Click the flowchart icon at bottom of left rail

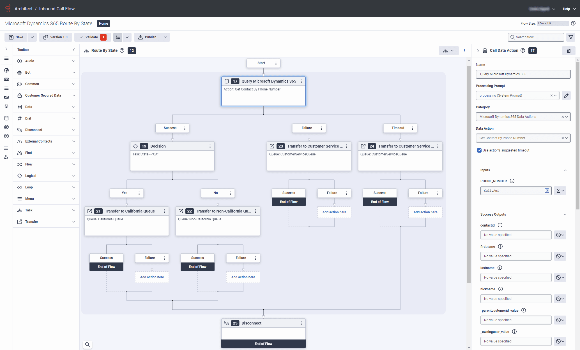click(x=6, y=157)
